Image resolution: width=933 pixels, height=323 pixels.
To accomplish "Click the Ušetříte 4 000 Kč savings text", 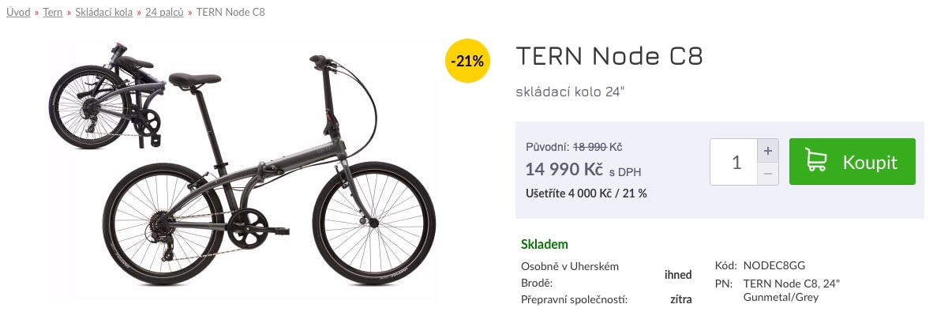I will pos(586,193).
